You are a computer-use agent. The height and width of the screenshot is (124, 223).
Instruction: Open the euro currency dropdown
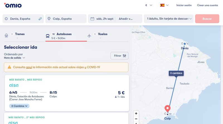click(x=149, y=5)
